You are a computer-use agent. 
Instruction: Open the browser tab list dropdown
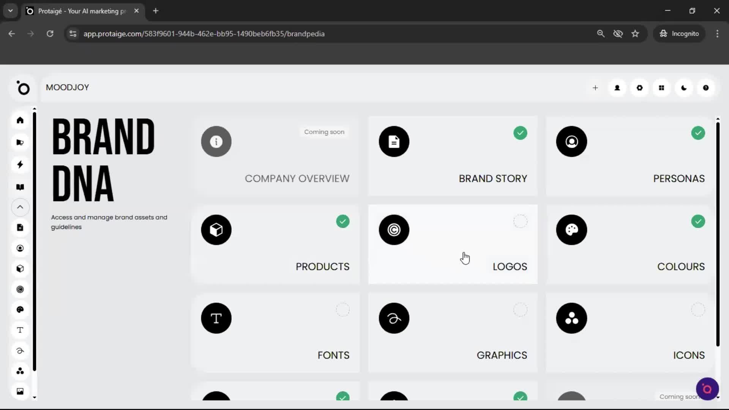point(10,11)
